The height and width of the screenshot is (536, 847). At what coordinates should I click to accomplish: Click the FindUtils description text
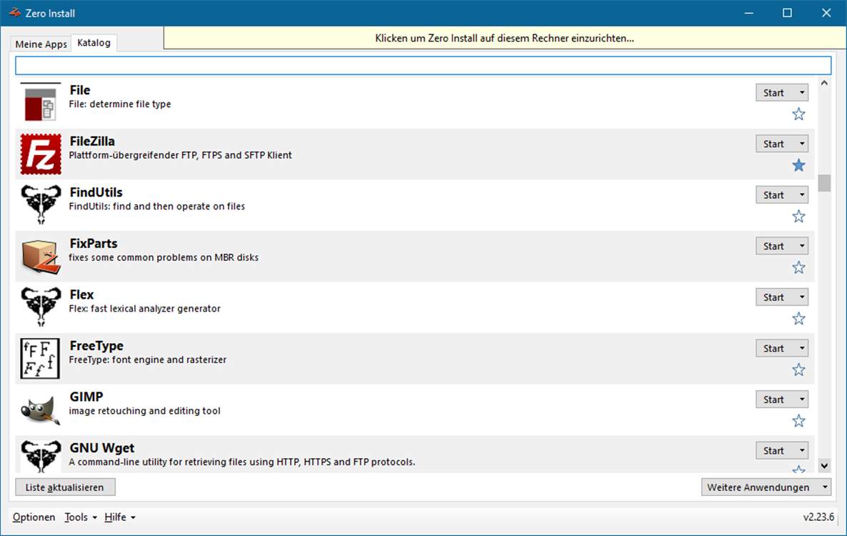point(156,206)
